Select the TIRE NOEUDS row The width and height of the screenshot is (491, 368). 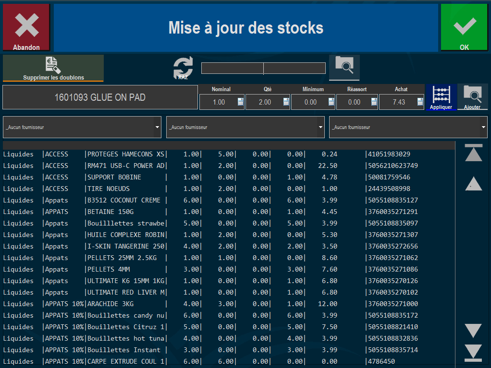(229, 189)
